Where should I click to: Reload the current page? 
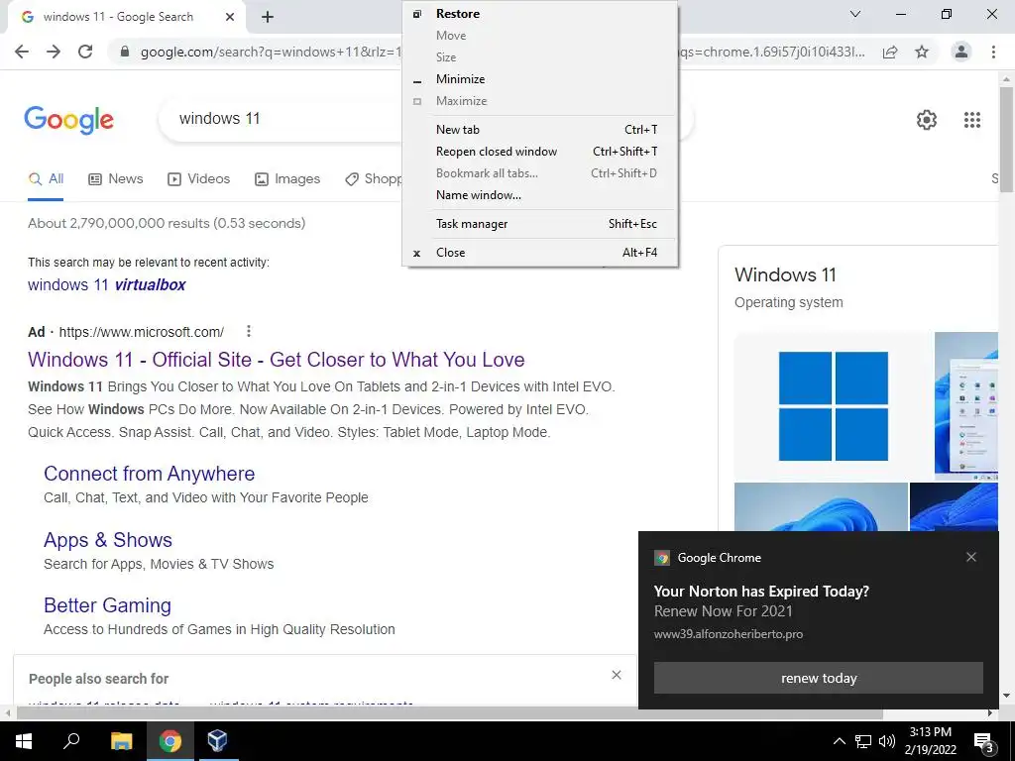click(x=85, y=52)
